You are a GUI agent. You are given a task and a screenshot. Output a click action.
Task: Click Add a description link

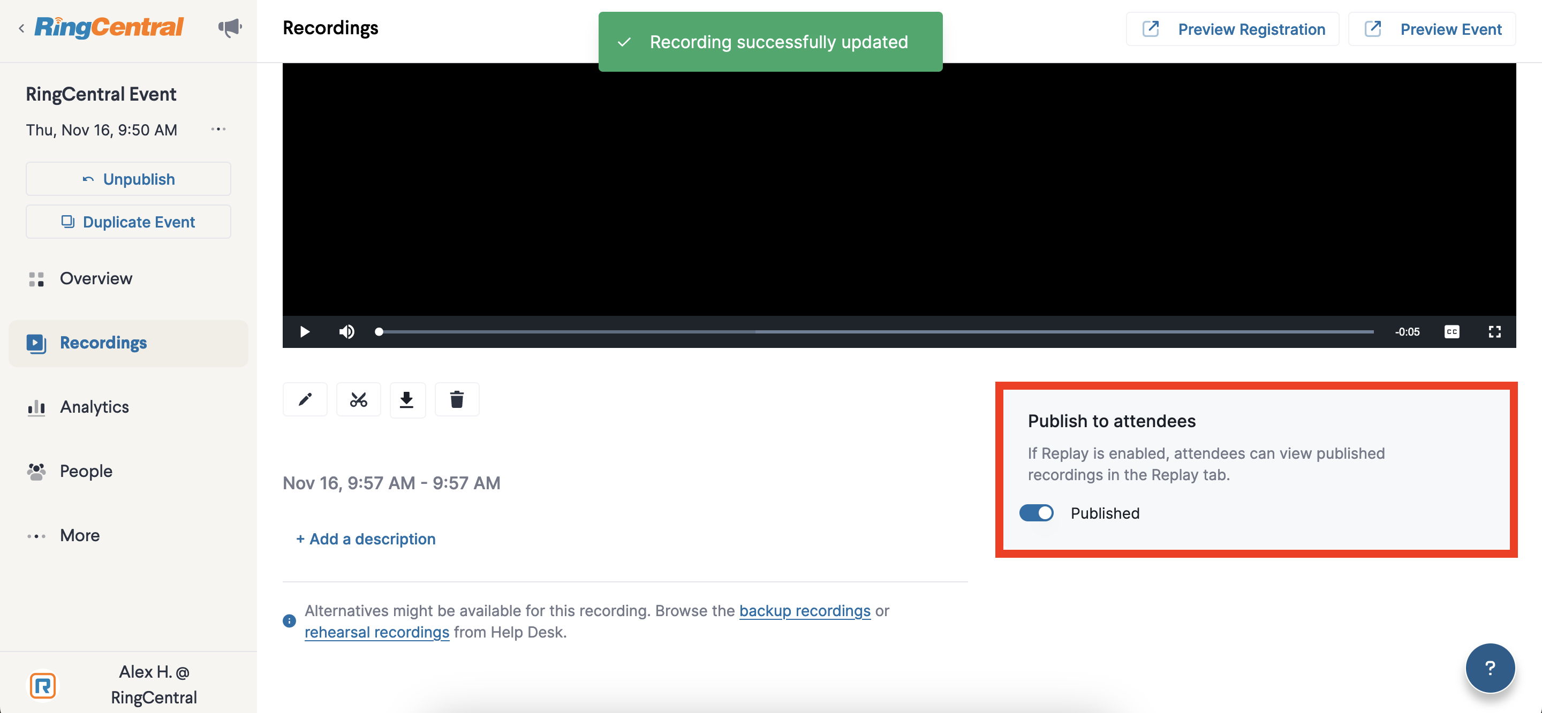[x=366, y=539]
